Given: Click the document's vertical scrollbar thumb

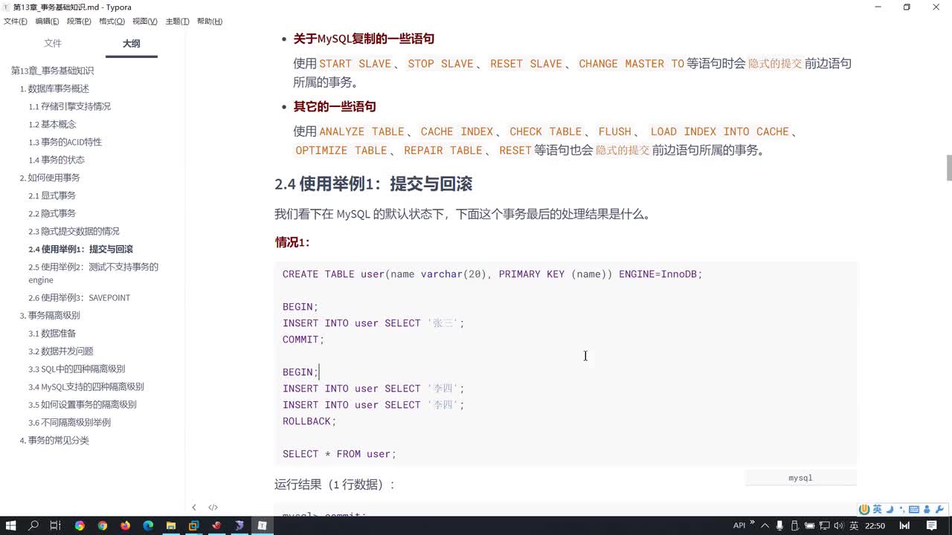Looking at the screenshot, I should pos(948,167).
